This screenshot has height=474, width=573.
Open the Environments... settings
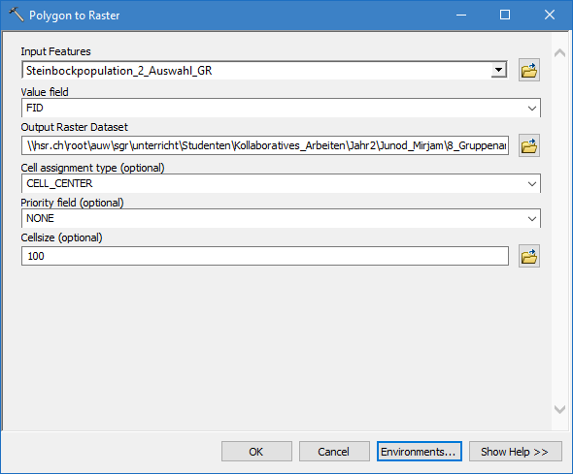tap(420, 452)
